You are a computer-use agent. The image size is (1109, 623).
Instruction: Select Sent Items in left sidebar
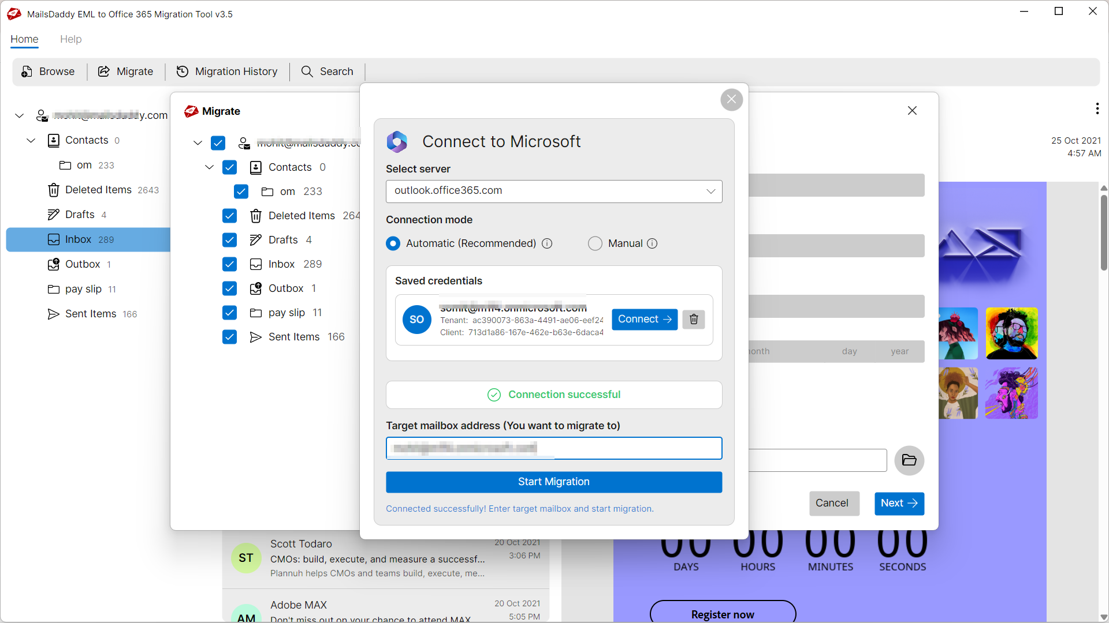(92, 314)
